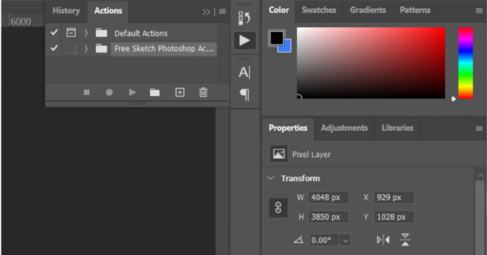The height and width of the screenshot is (255, 487).
Task: Click the stop recording square icon
Action: [86, 92]
